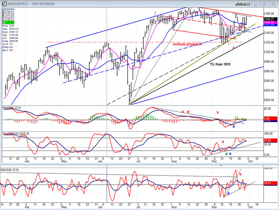
Task: Click the 2000.00 price axis label
Action: (269, 100)
